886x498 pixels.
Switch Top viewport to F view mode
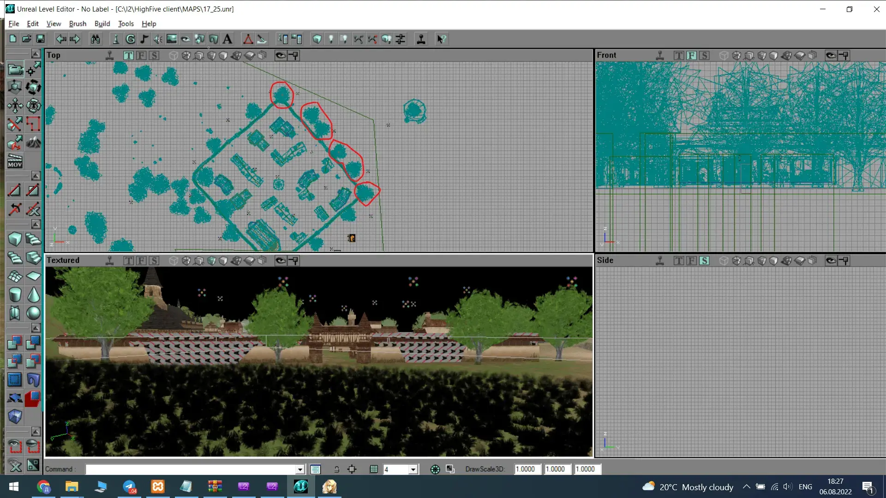pos(141,55)
